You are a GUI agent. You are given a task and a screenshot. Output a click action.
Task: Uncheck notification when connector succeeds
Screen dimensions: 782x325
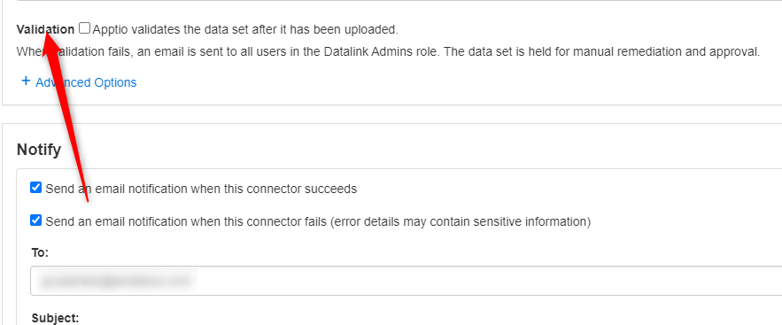35,188
